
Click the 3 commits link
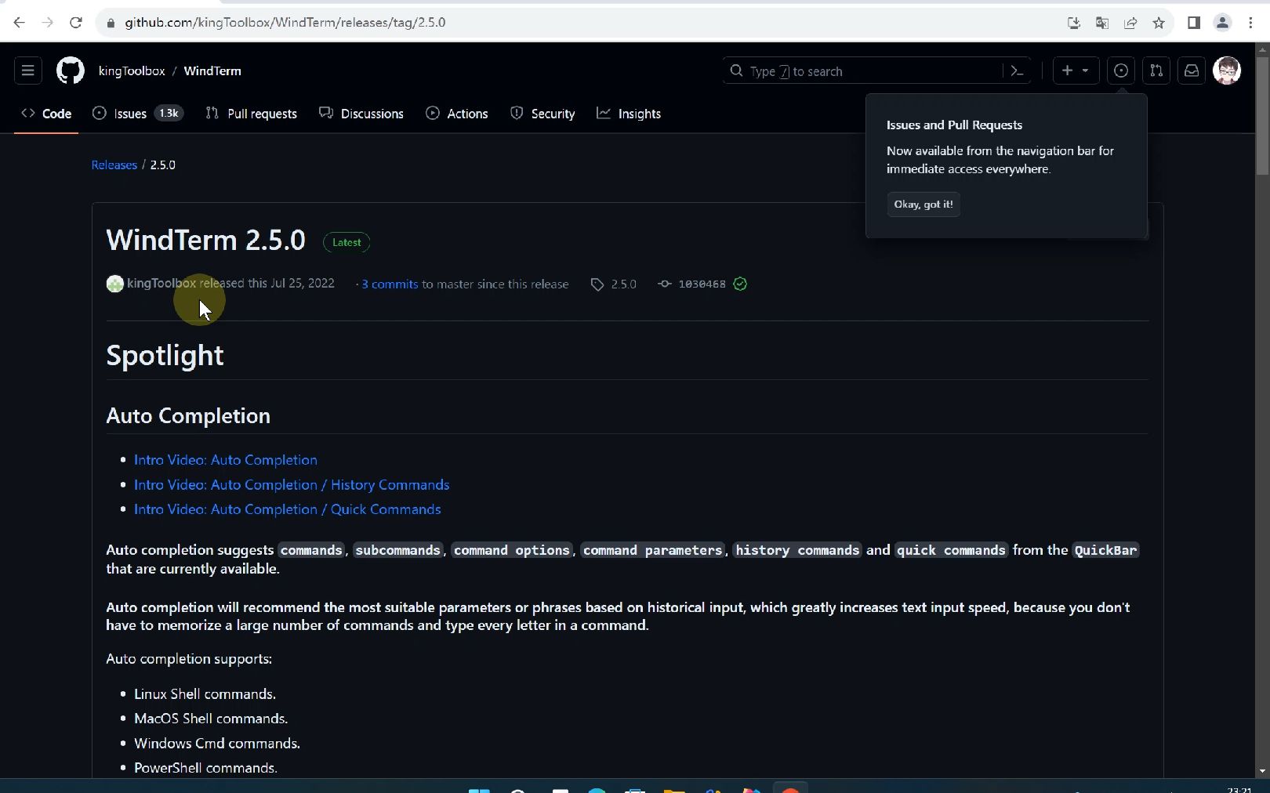click(390, 284)
